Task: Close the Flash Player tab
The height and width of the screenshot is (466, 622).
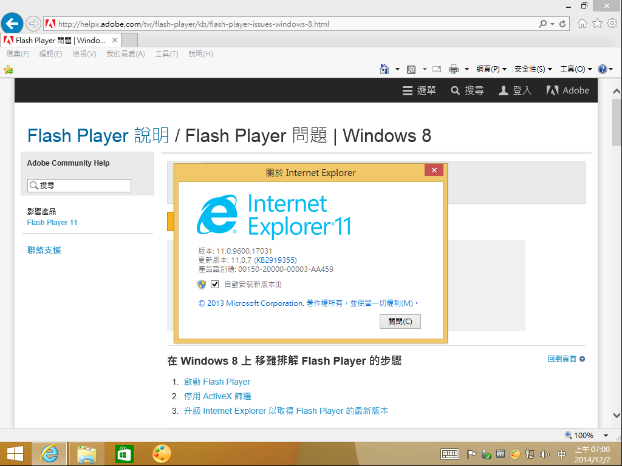Action: tap(115, 40)
